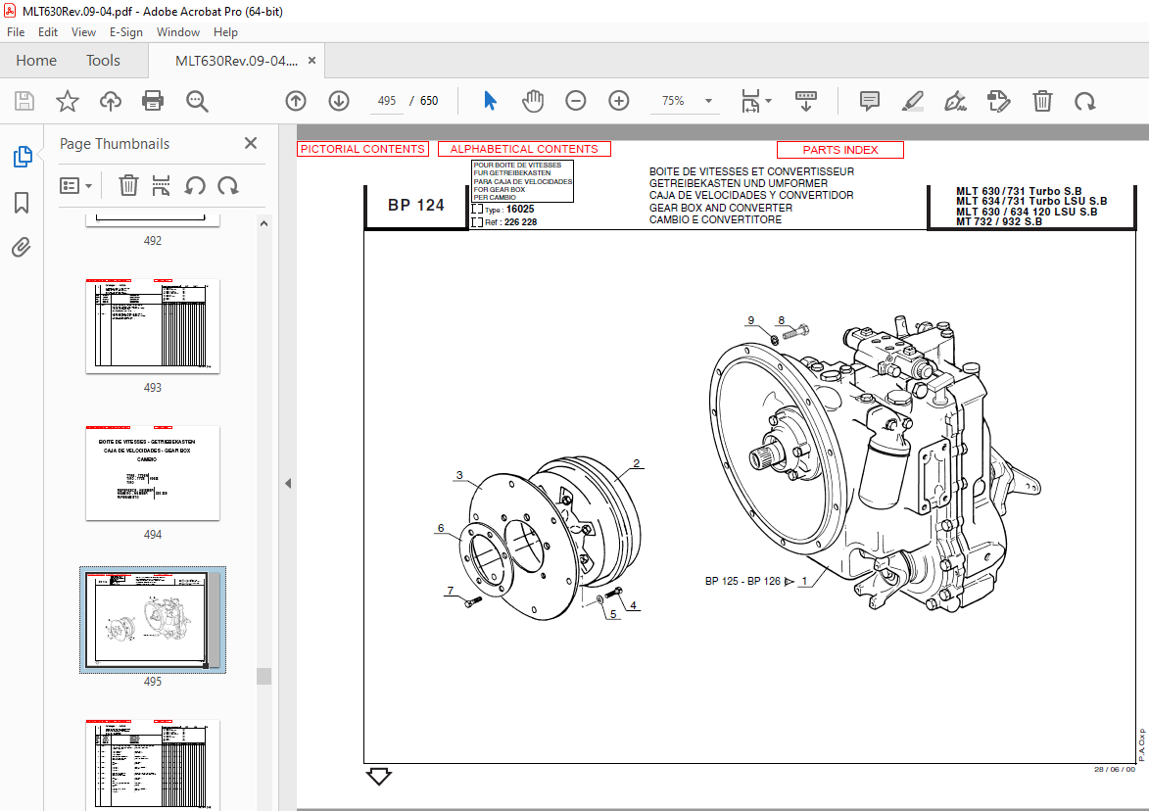Follow the ALPHABETICAL CONTENTS link
1149x811 pixels.
[x=524, y=149]
